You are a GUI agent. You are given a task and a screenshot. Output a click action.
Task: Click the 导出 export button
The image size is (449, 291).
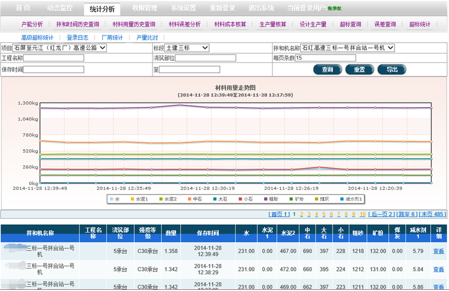tap(392, 69)
